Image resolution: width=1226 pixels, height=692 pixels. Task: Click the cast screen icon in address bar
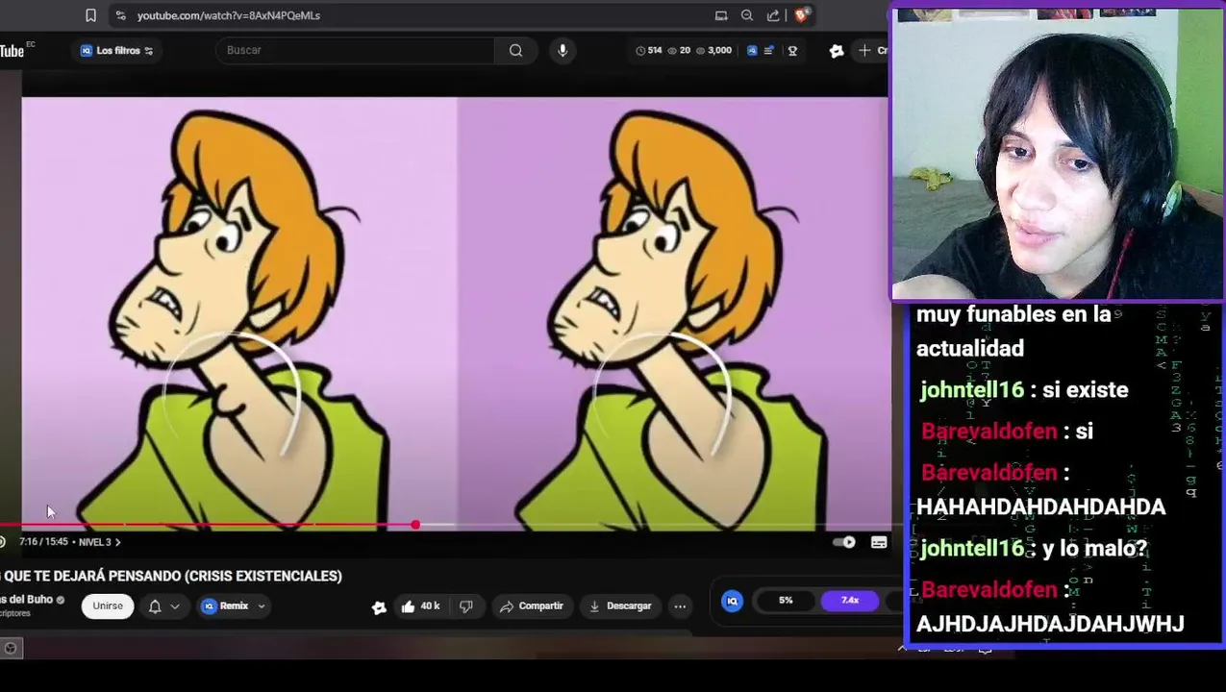721,15
